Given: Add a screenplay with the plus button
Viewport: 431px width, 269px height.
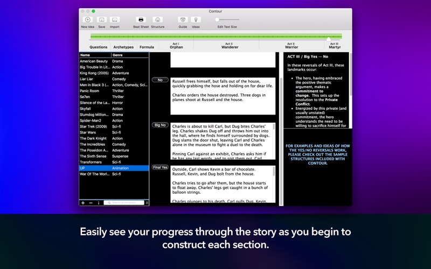Looking at the screenshot, I should (x=83, y=203).
